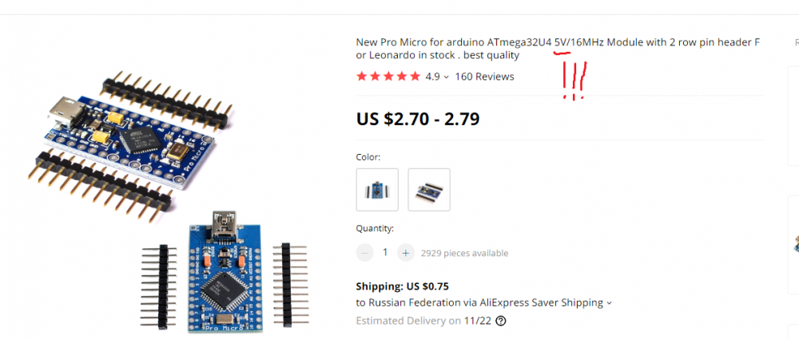Image resolution: width=799 pixels, height=339 pixels.
Task: Expand the 4.9 rating breakdown chevron
Action: [x=446, y=77]
